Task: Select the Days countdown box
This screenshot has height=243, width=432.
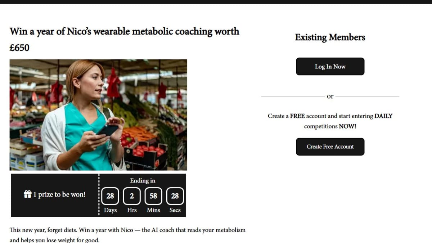Action: pyautogui.click(x=110, y=196)
